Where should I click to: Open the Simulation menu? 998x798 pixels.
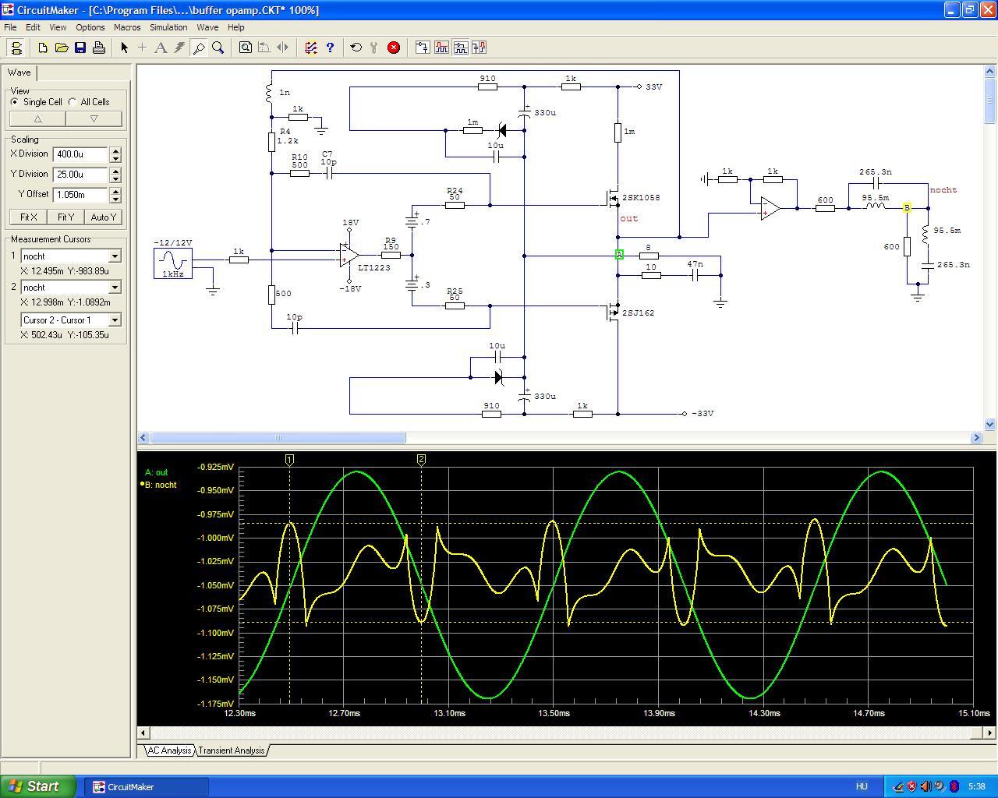tap(168, 27)
